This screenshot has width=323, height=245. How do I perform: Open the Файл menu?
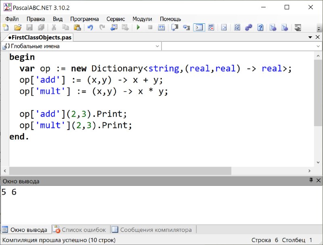[x=12, y=19]
